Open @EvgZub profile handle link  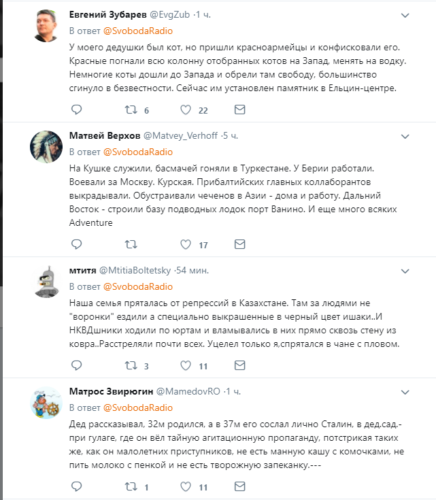169,15
